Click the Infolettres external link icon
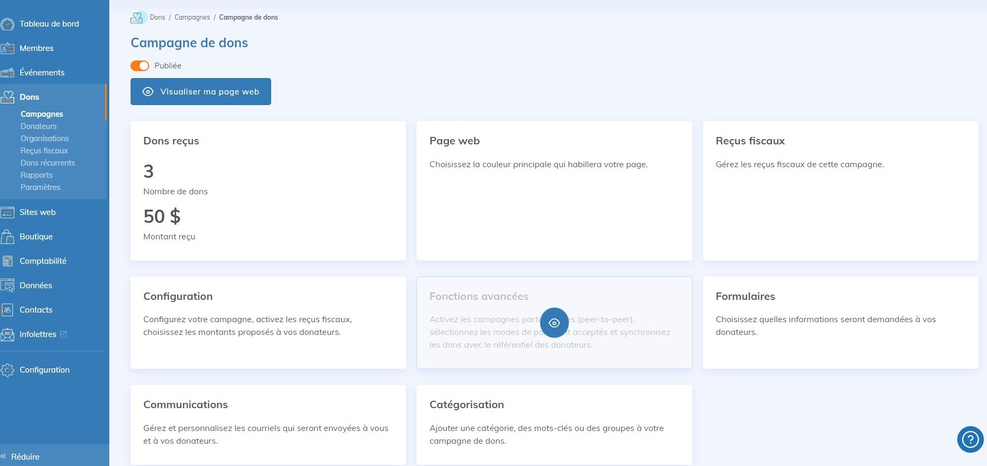 pyautogui.click(x=64, y=334)
